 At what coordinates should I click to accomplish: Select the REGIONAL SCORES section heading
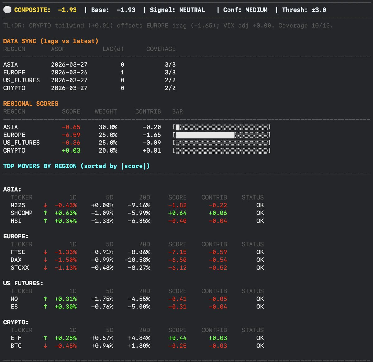point(31,104)
